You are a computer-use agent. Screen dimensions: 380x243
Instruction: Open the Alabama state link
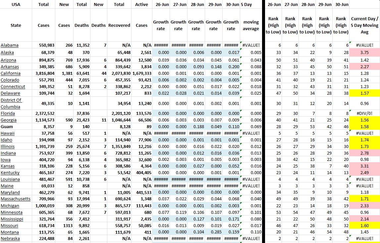click(10, 45)
